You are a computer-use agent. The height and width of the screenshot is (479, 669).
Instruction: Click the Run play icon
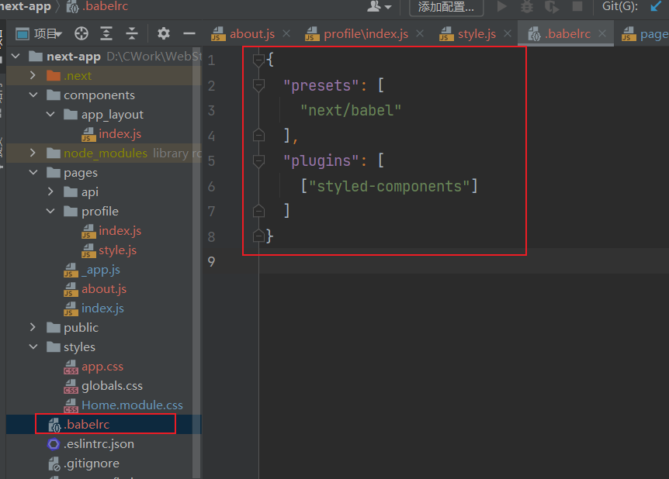point(502,6)
